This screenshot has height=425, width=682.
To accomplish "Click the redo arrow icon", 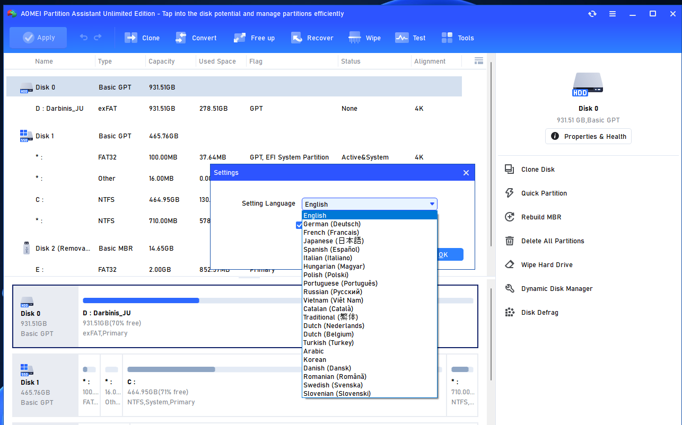I will click(x=98, y=38).
